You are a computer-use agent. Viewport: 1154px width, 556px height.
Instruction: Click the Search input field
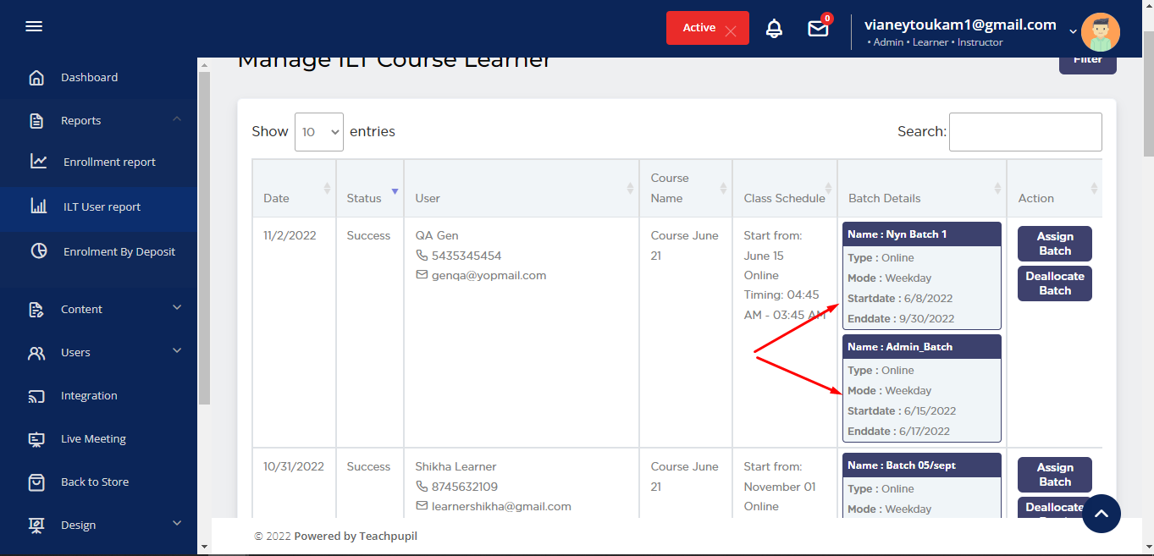click(1024, 132)
